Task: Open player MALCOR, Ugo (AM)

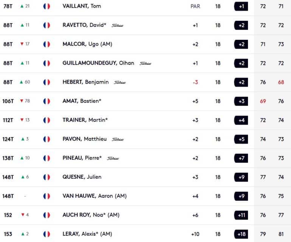Action: click(87, 44)
